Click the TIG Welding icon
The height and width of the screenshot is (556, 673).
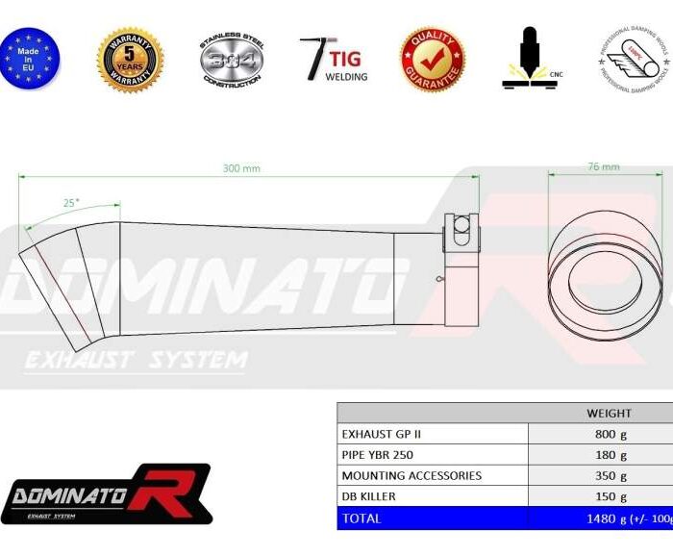point(333,60)
